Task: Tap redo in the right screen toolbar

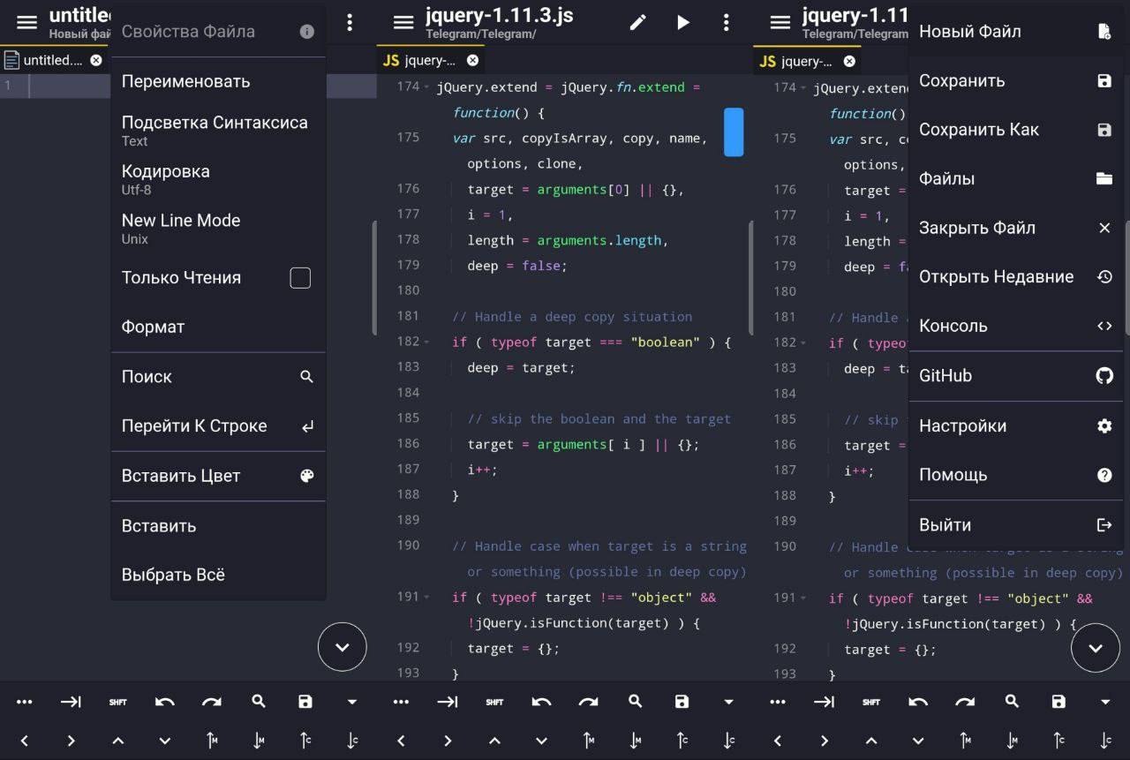Action: tap(965, 703)
